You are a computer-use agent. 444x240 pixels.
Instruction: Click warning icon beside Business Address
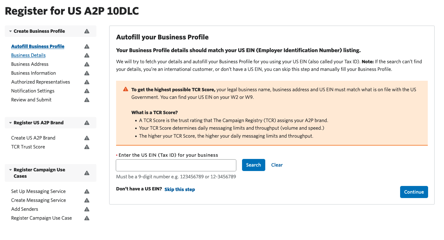(87, 64)
